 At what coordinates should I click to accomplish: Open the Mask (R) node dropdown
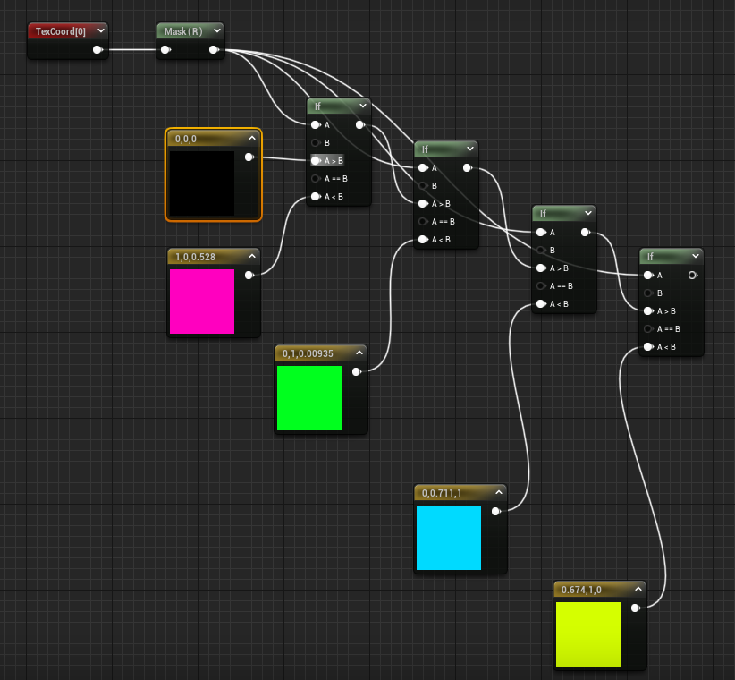[x=216, y=30]
